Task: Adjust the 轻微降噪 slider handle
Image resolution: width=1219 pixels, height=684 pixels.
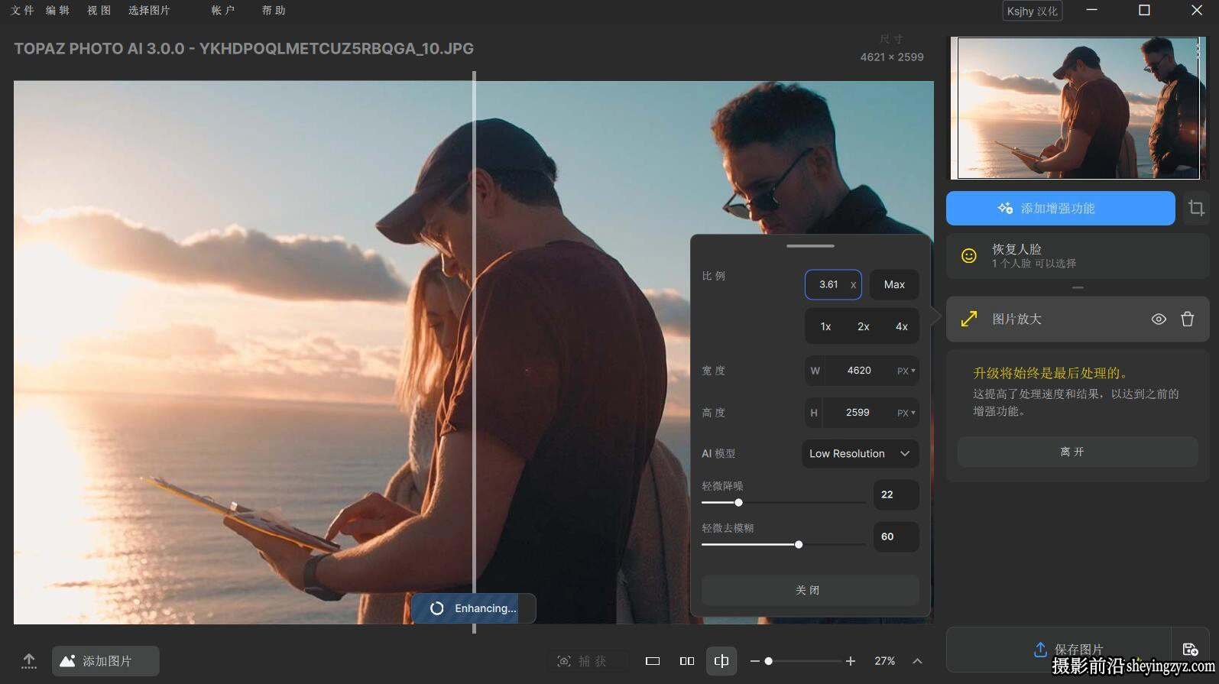Action: pos(738,503)
